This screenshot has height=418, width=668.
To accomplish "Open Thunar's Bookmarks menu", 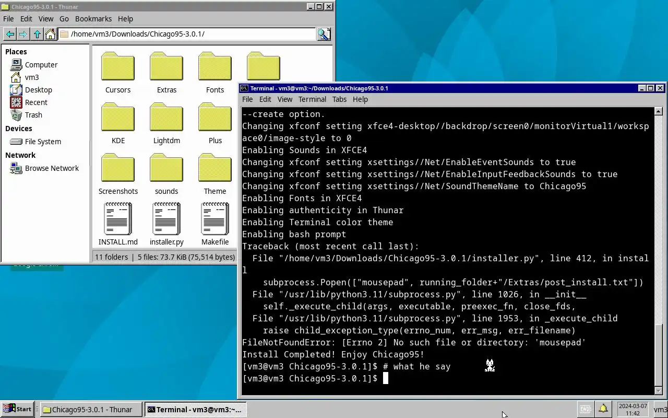I will [x=93, y=19].
